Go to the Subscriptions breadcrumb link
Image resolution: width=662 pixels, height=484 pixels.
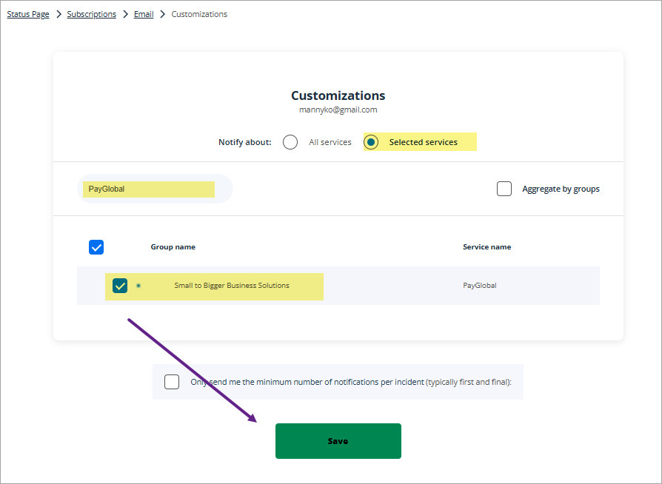point(91,14)
